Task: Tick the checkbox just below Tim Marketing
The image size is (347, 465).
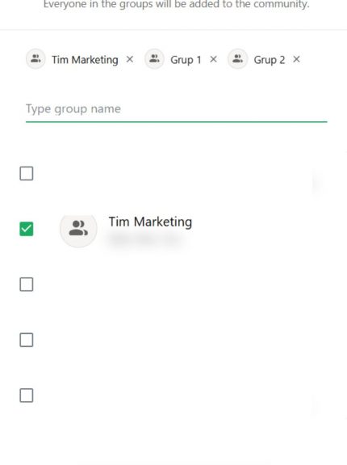Action: point(27,285)
